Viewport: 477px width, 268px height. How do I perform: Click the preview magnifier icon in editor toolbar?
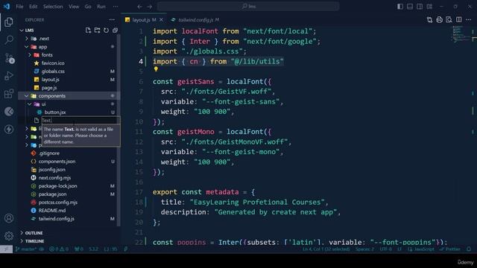click(x=449, y=20)
